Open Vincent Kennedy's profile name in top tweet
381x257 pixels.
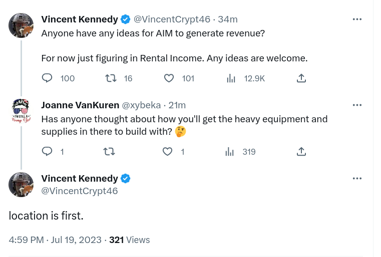tap(80, 19)
